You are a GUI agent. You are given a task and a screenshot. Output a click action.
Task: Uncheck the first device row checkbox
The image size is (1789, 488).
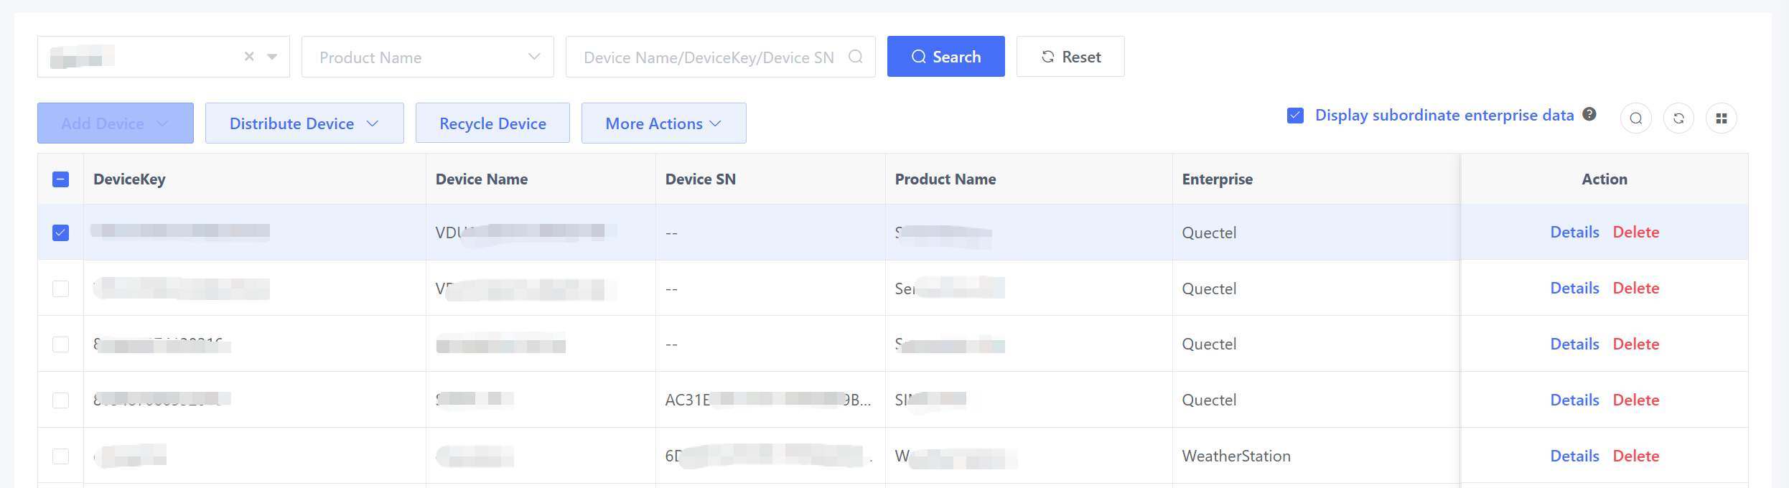[61, 233]
